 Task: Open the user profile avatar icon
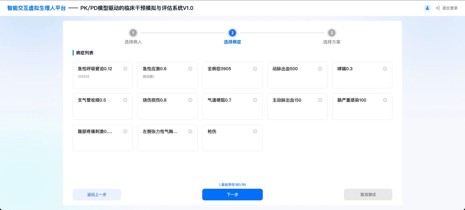(428, 8)
